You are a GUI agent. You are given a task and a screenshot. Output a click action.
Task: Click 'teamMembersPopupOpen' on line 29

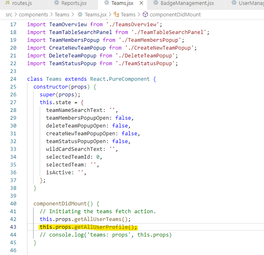[x=77, y=118]
